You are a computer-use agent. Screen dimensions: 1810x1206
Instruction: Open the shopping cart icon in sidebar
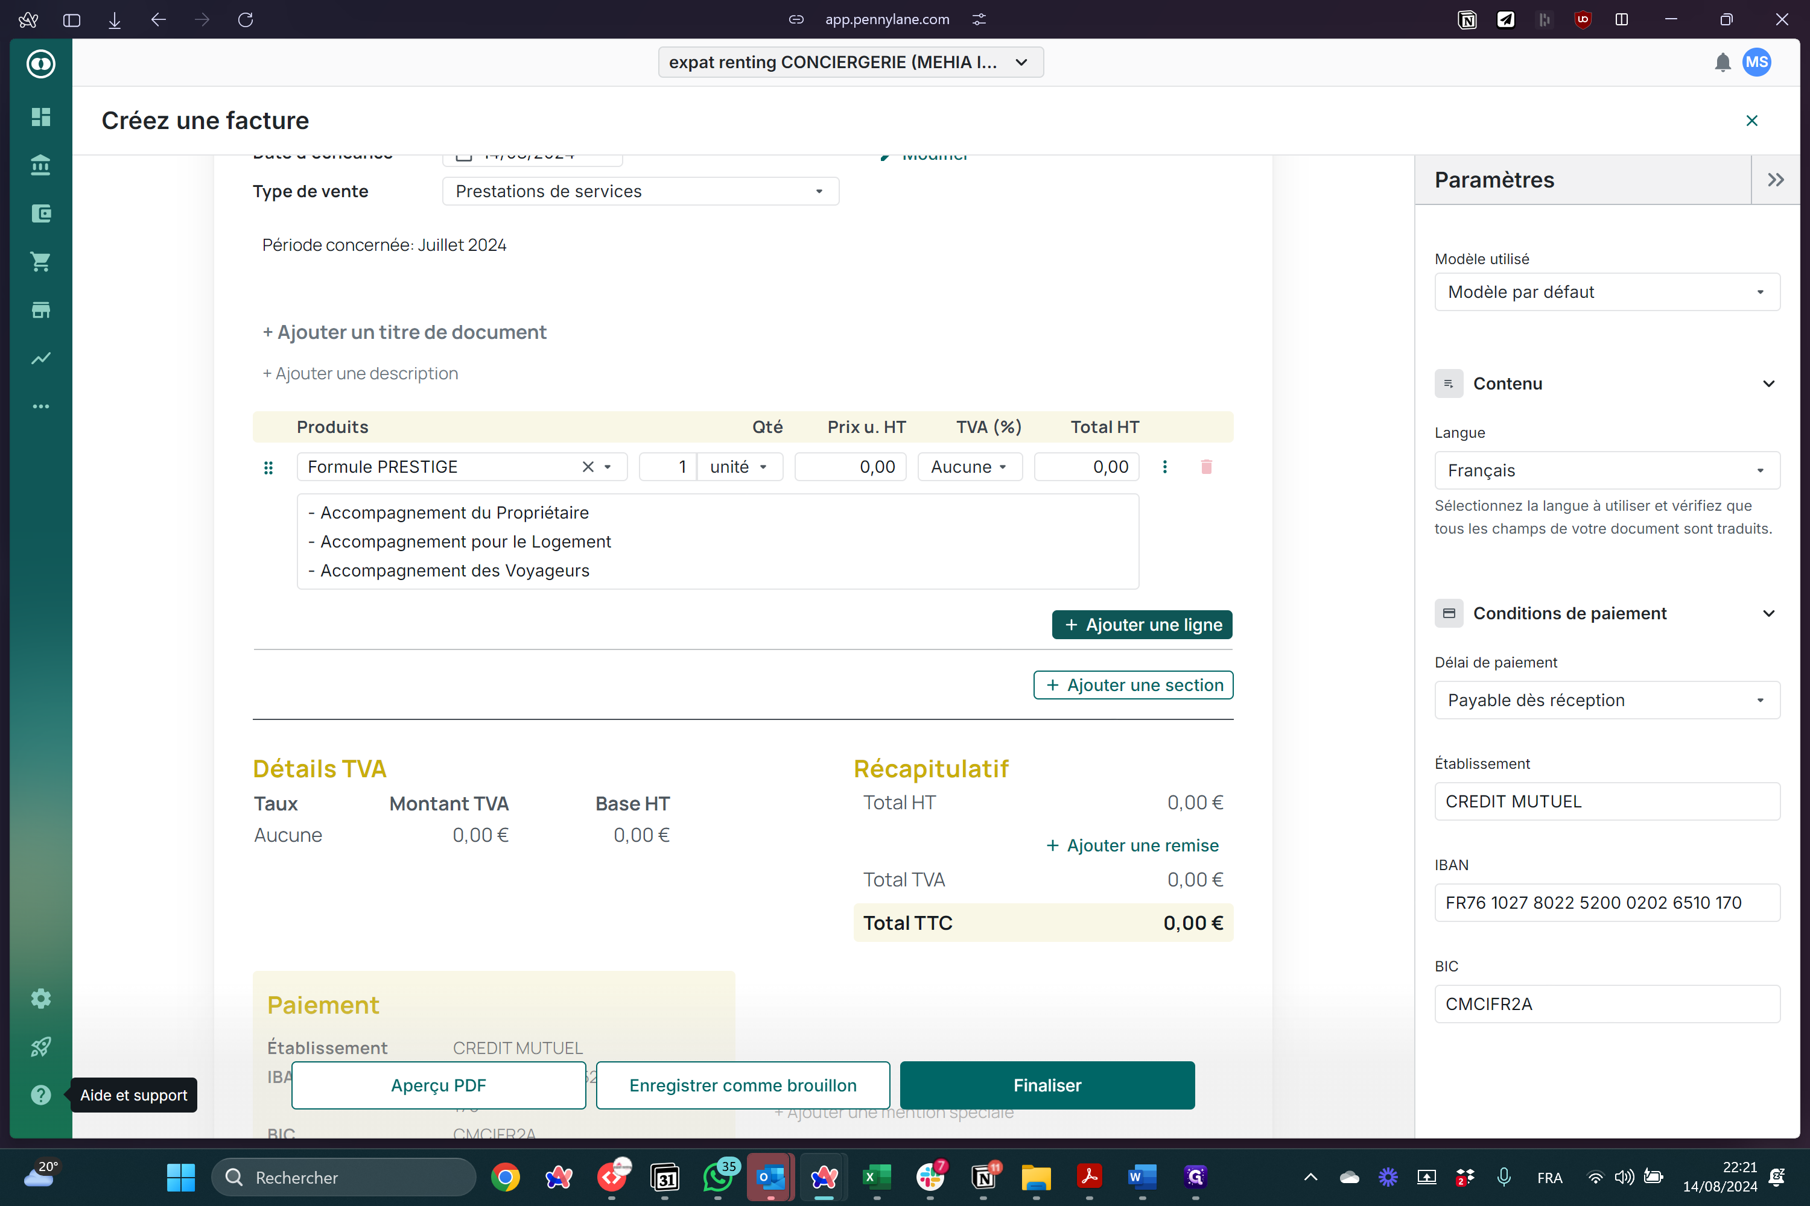41,262
